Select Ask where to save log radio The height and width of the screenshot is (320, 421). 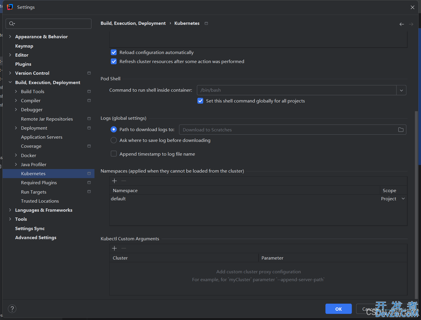point(114,140)
